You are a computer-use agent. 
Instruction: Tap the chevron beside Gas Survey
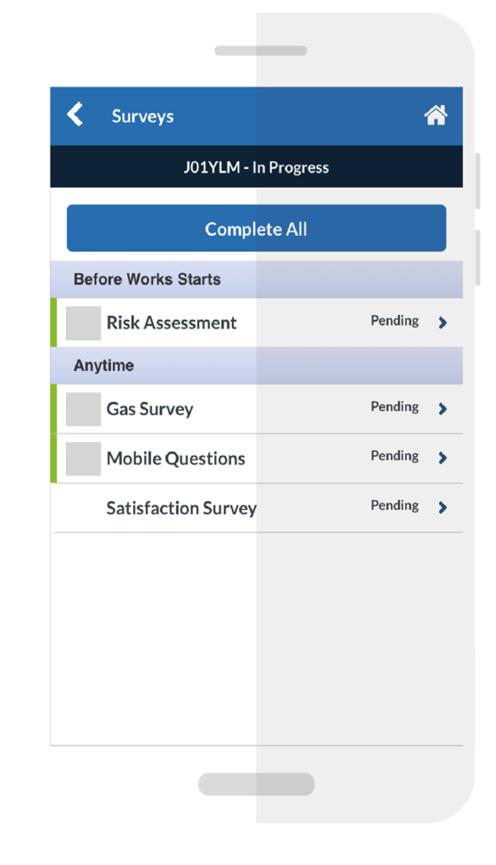coord(442,409)
